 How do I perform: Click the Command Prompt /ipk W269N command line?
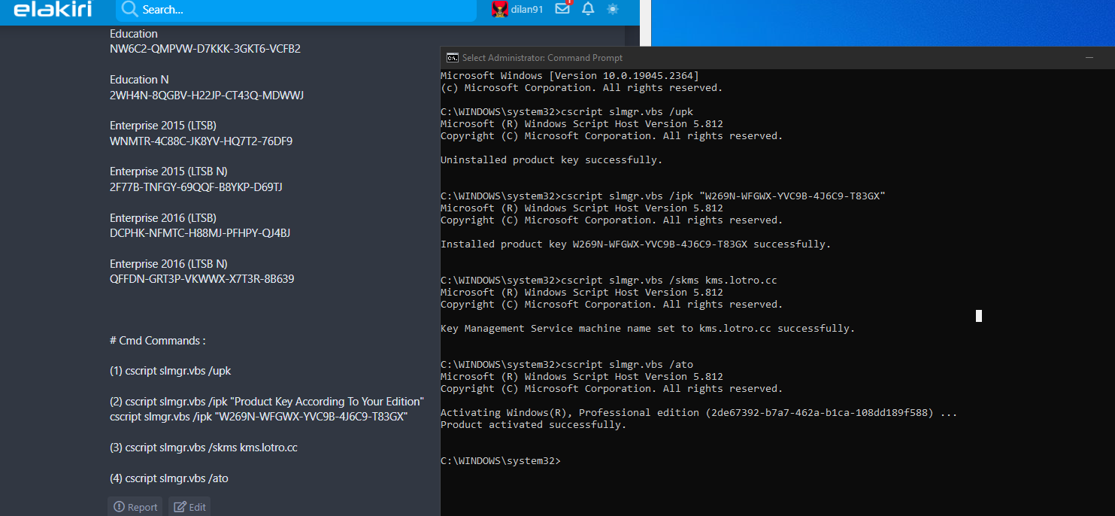click(x=663, y=196)
